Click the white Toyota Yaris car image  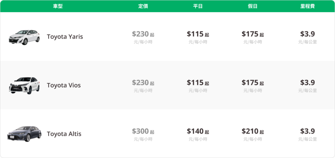(24, 37)
